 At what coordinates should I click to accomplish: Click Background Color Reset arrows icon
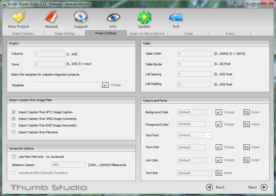[x=247, y=112]
